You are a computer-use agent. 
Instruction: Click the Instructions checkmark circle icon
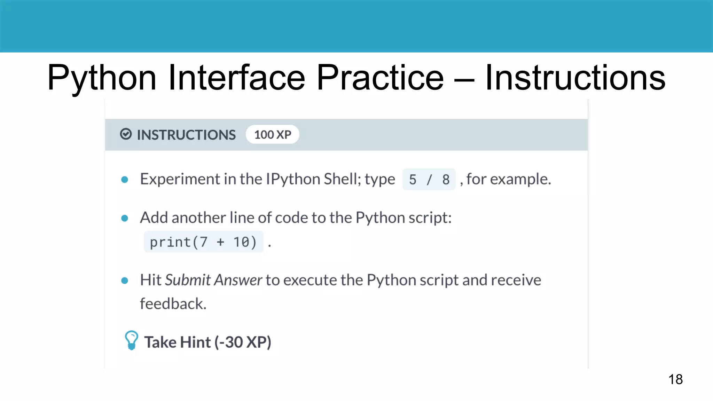coord(126,134)
